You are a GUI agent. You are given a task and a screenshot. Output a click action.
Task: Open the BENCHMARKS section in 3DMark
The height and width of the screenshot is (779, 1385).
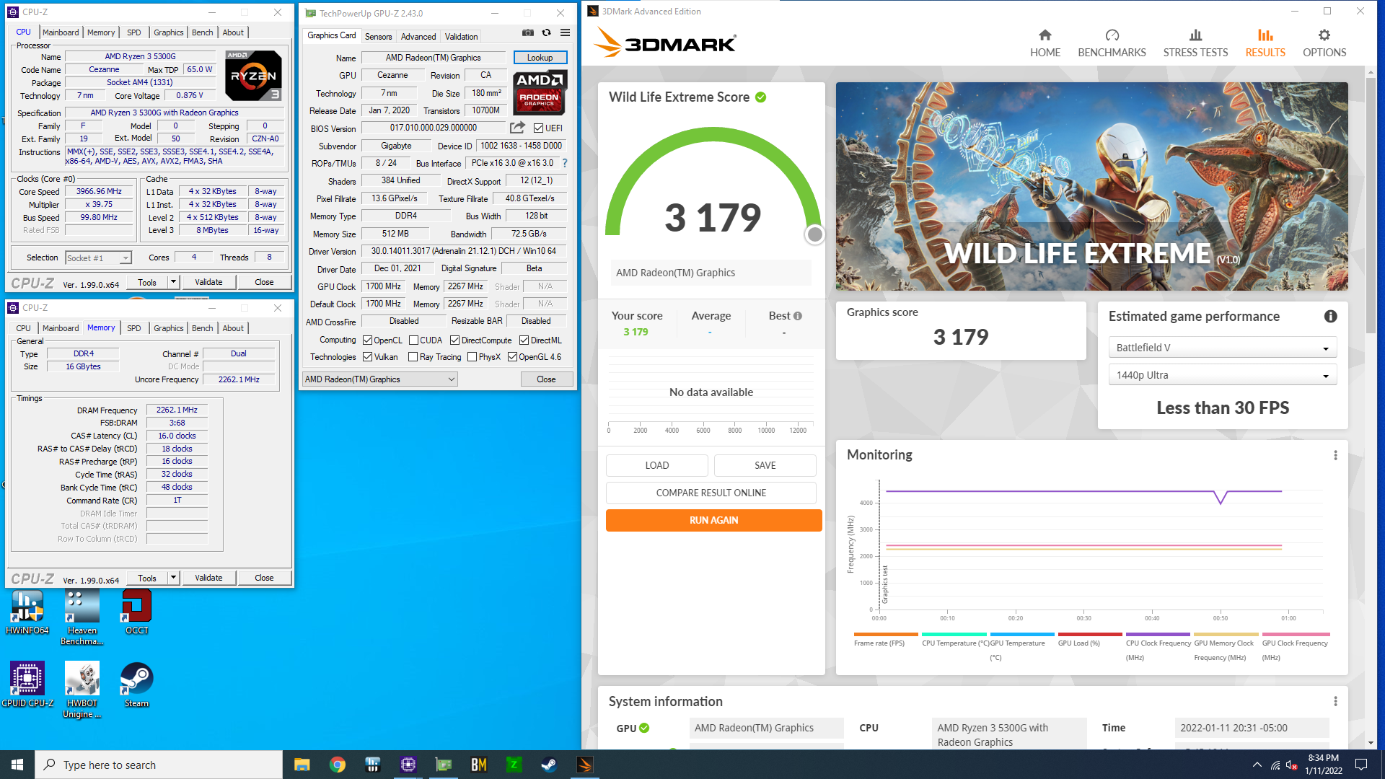point(1112,43)
